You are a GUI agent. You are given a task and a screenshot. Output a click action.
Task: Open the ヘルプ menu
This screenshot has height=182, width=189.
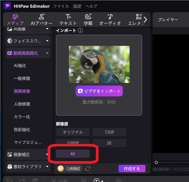pos(91,6)
